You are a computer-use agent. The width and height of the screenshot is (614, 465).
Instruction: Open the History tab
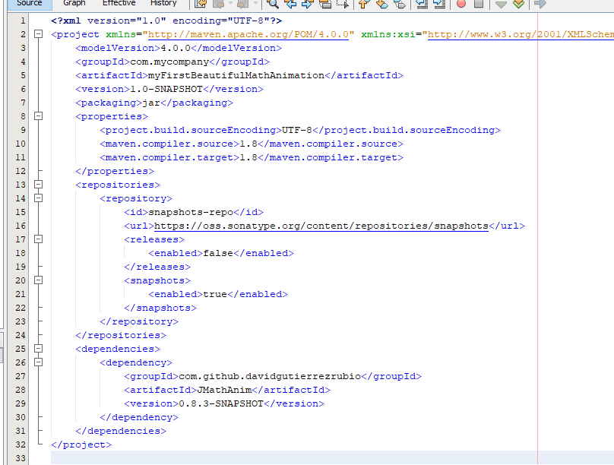coord(163,4)
